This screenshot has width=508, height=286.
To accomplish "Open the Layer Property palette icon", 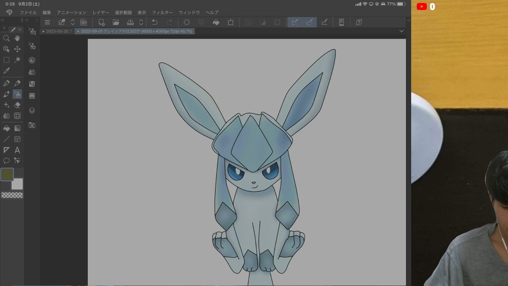I will click(x=32, y=96).
